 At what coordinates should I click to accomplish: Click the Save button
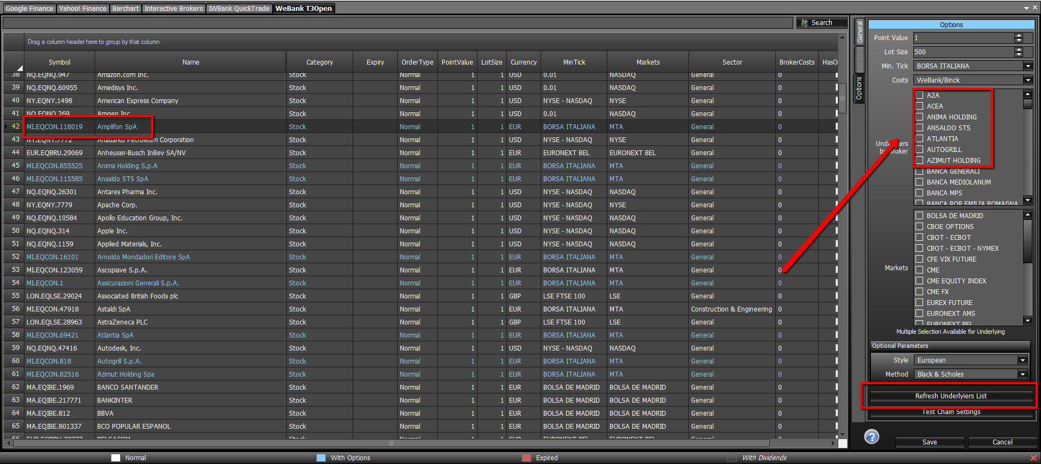(930, 442)
